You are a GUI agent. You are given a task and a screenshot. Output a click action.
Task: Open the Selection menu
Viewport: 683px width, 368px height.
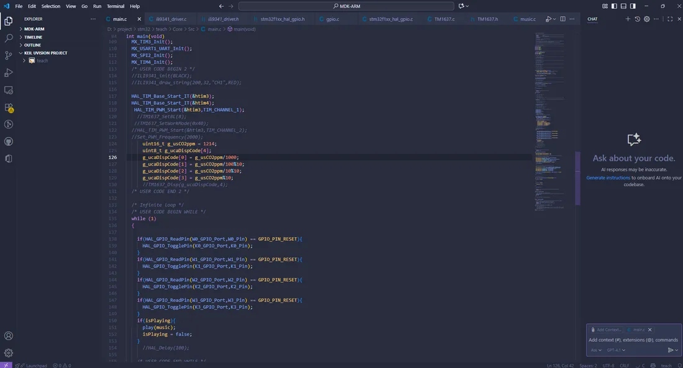point(50,6)
